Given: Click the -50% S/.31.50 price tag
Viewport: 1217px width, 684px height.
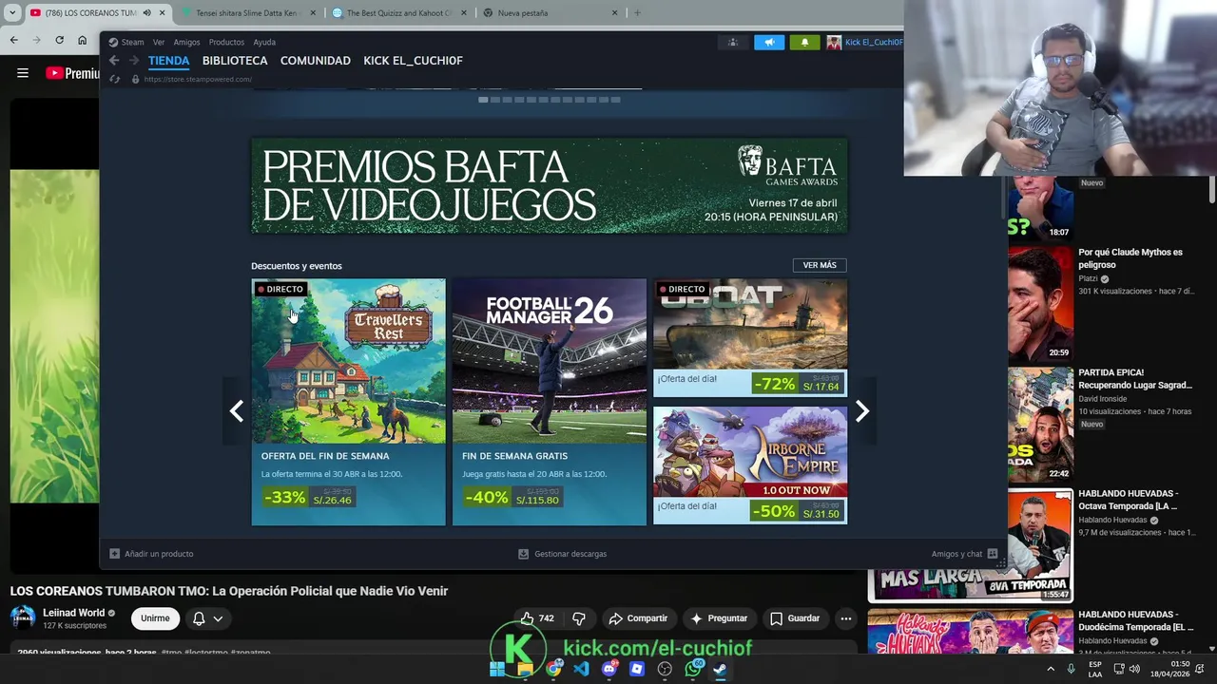Looking at the screenshot, I should tap(797, 511).
